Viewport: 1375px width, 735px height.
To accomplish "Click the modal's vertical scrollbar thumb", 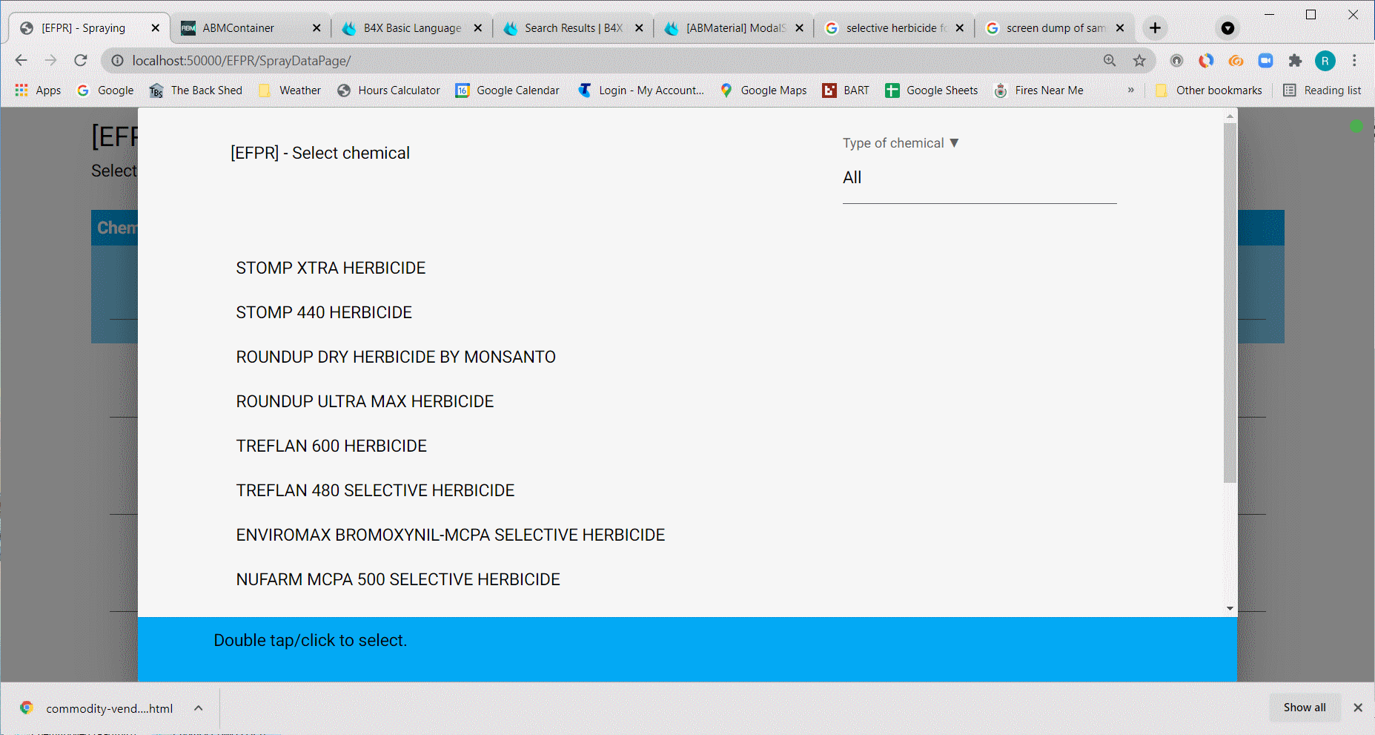I will point(1230,303).
